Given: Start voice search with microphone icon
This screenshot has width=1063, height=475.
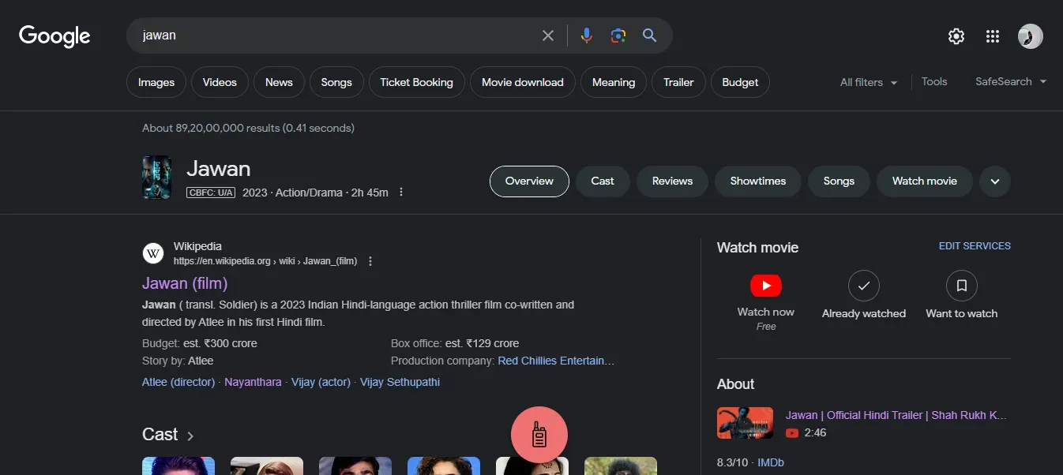Looking at the screenshot, I should (586, 36).
